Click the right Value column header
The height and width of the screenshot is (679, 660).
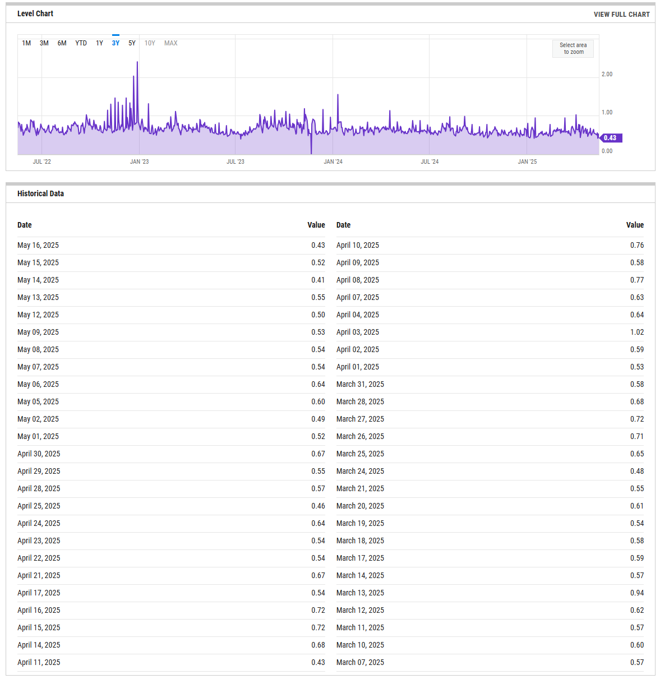635,225
